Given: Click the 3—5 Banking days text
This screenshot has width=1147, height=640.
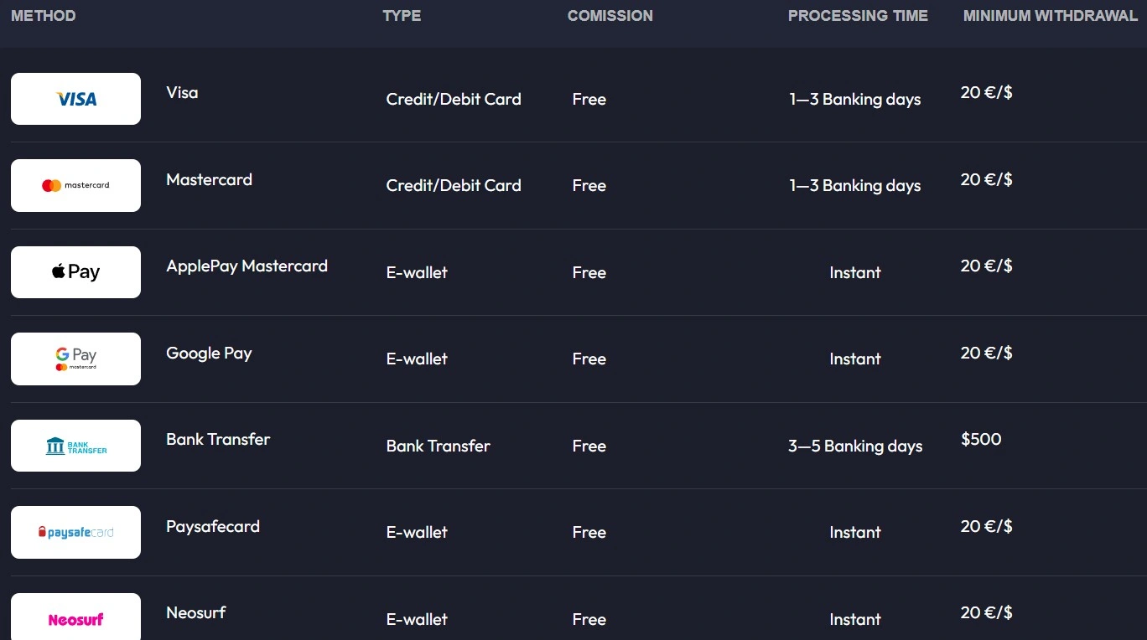Looking at the screenshot, I should click(855, 446).
